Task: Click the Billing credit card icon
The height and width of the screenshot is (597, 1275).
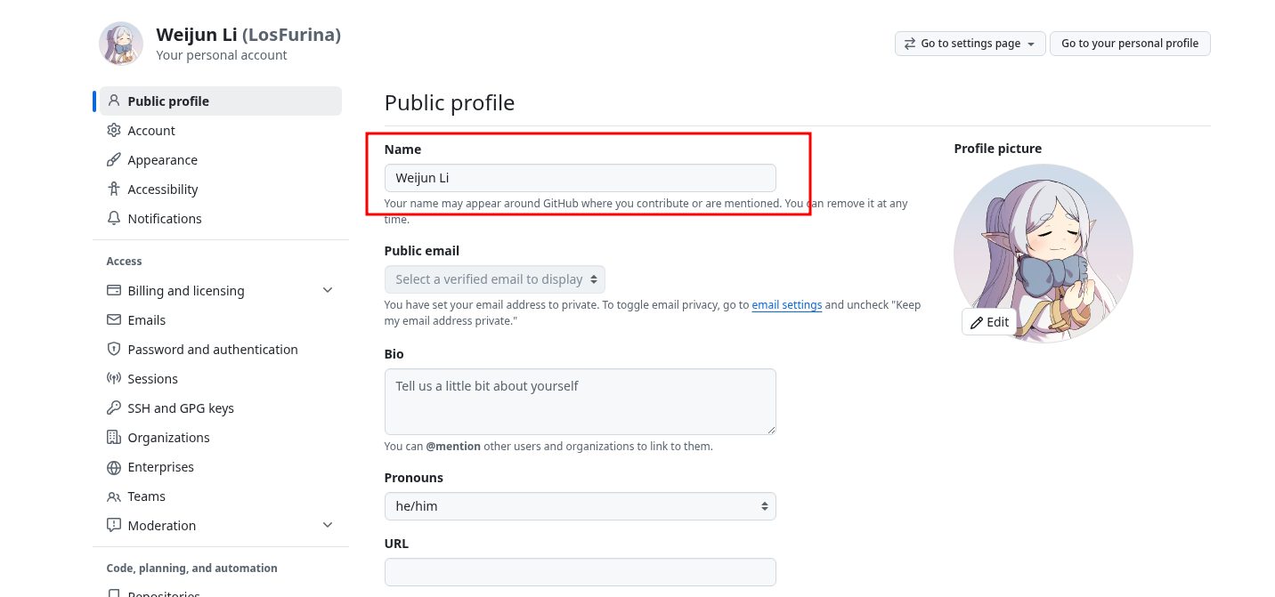Action: pyautogui.click(x=113, y=290)
